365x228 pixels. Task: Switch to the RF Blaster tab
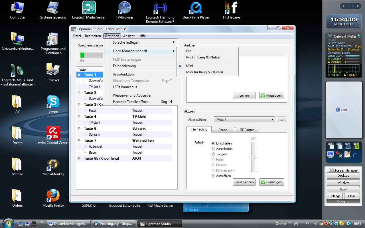click(247, 130)
